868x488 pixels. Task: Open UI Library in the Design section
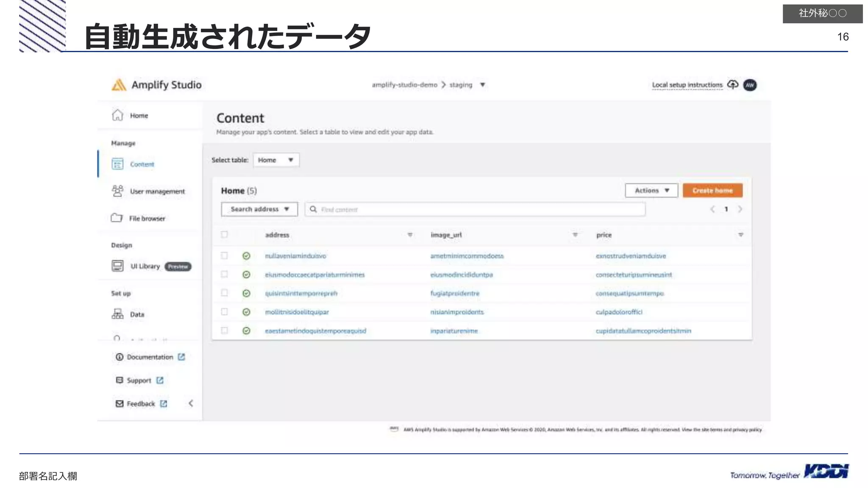[x=145, y=266]
